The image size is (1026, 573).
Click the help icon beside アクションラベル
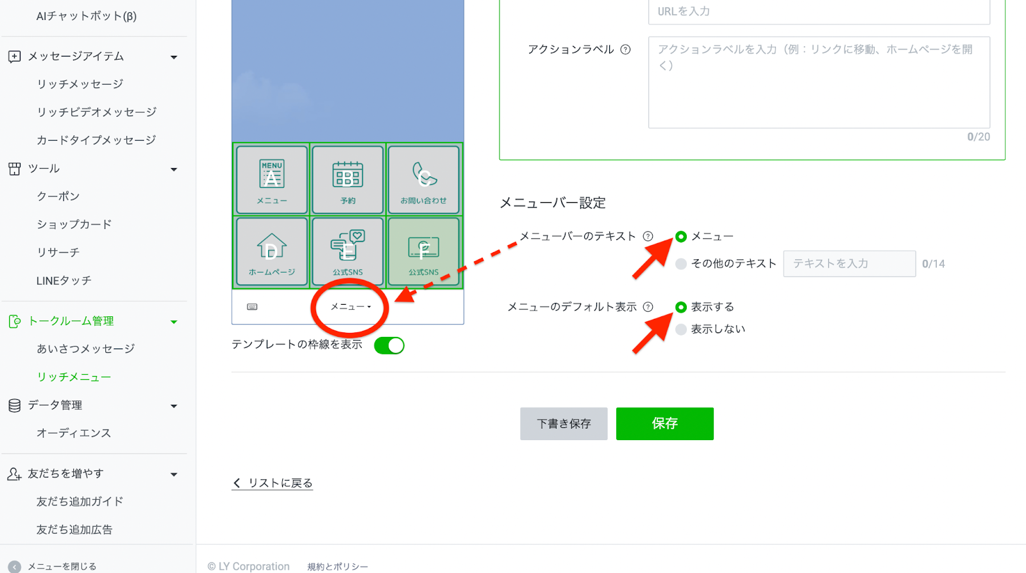[x=625, y=49]
